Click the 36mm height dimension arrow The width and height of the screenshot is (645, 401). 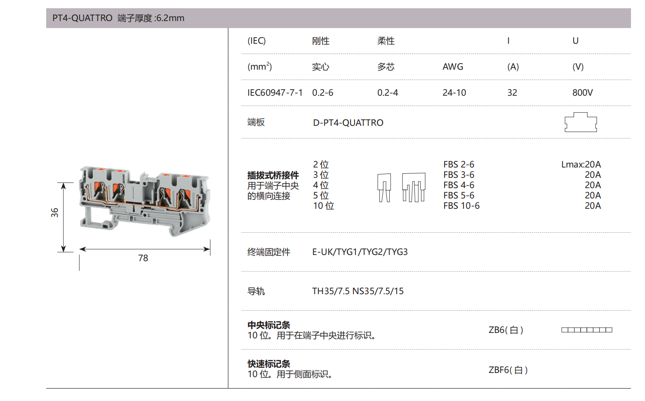63,217
